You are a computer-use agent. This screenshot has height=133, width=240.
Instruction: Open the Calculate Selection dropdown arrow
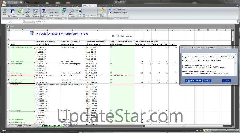coord(75,16)
